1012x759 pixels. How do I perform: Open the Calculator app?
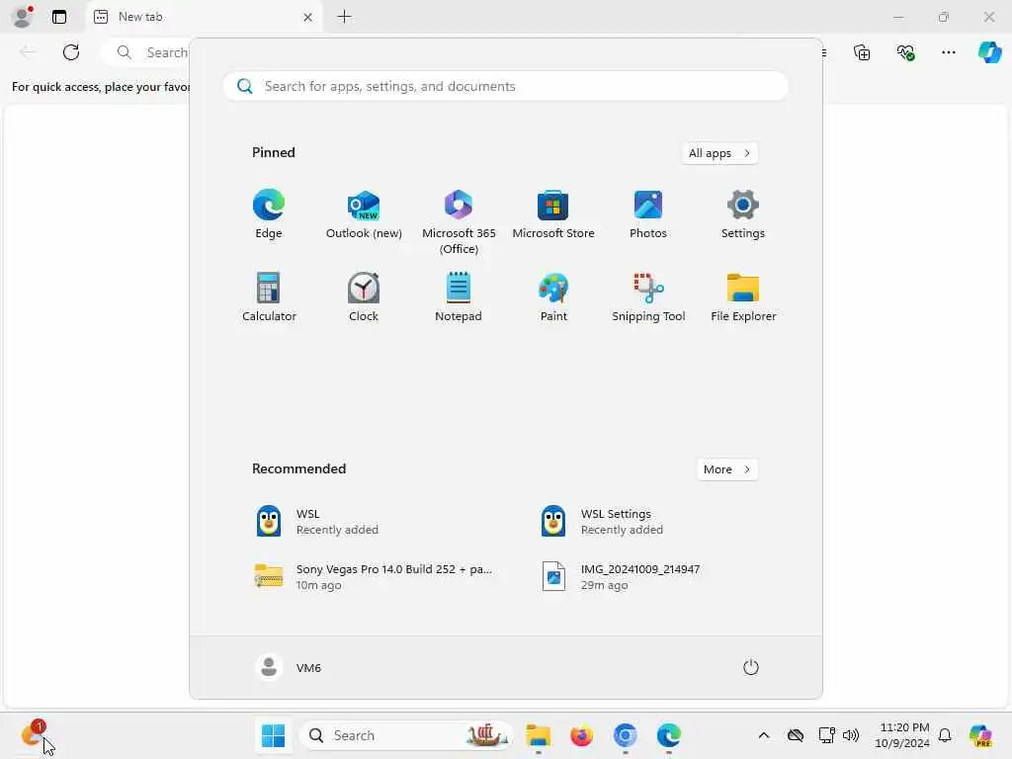point(269,297)
